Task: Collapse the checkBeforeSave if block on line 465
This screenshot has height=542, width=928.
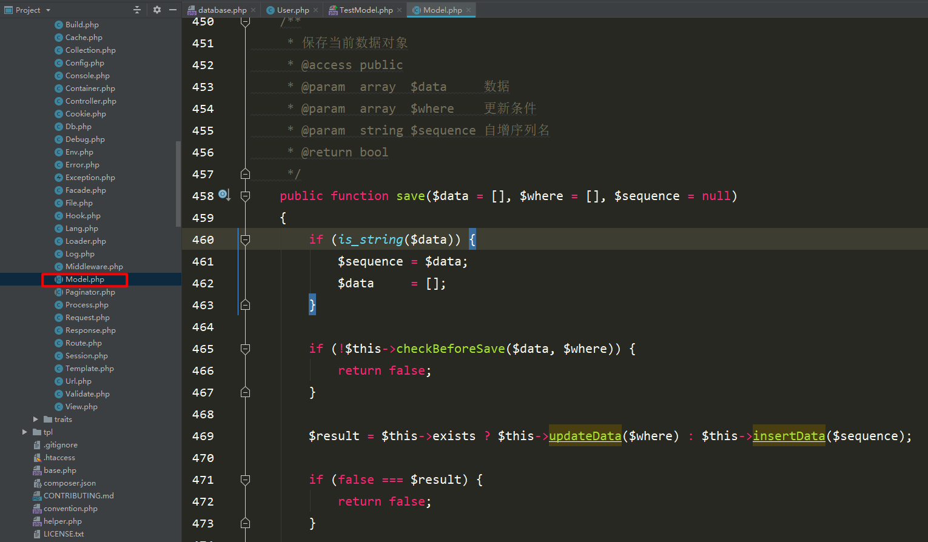Action: 245,349
